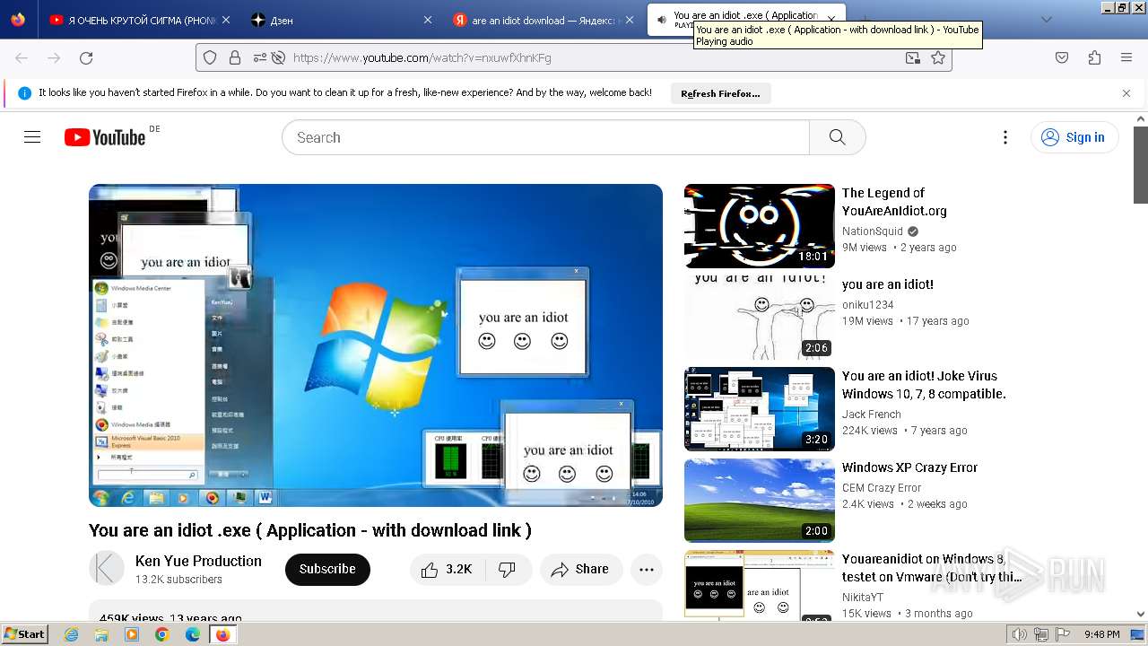Image resolution: width=1148 pixels, height=646 pixels.
Task: Open Windows Media Player taskbar icon
Action: click(x=132, y=634)
